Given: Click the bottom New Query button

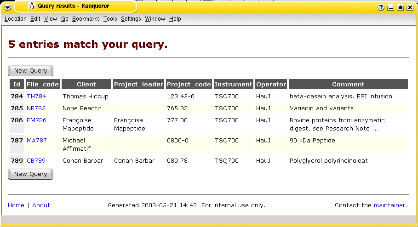Looking at the screenshot, I should tap(31, 174).
